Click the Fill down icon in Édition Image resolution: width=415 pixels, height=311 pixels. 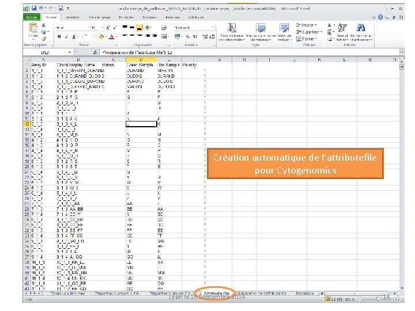330,32
